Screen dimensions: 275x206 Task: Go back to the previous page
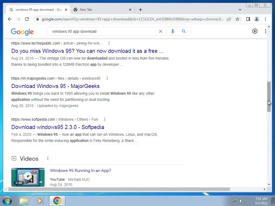point(10,19)
